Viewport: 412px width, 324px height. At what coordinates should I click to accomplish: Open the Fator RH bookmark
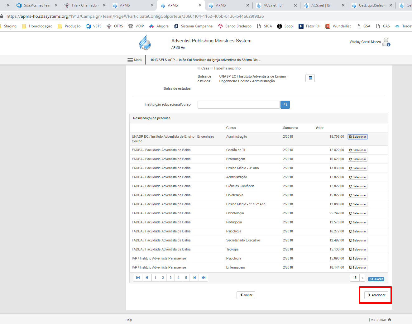[309, 26]
